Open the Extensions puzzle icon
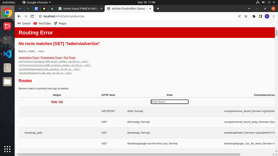Screen dimensions: 278x156 click(x=254, y=17)
